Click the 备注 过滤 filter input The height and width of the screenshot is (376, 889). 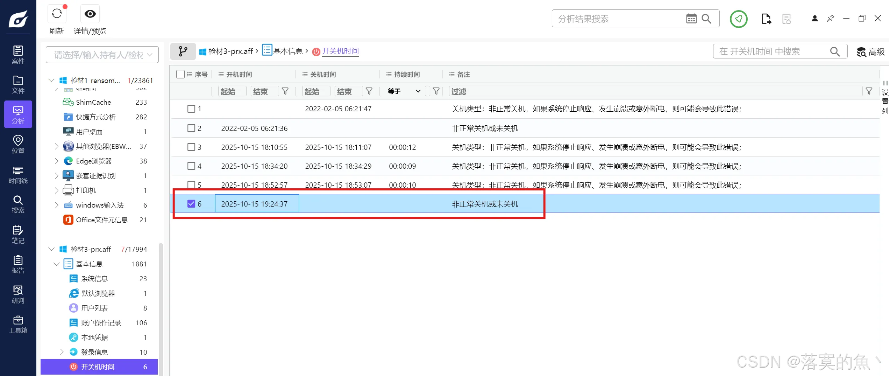click(656, 91)
